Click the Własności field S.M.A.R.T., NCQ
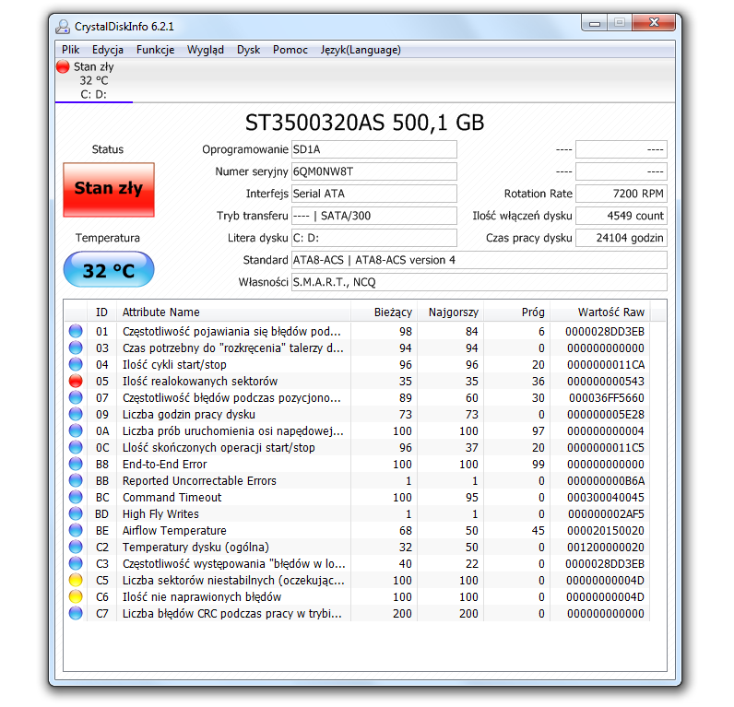This screenshot has height=707, width=734. point(479,282)
